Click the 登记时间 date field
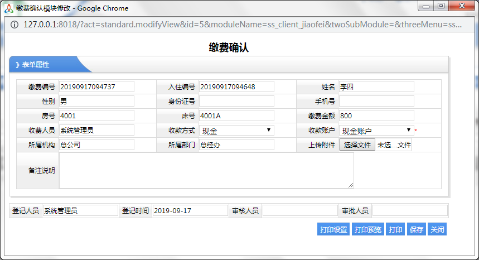This screenshot has width=479, height=260. 190,211
